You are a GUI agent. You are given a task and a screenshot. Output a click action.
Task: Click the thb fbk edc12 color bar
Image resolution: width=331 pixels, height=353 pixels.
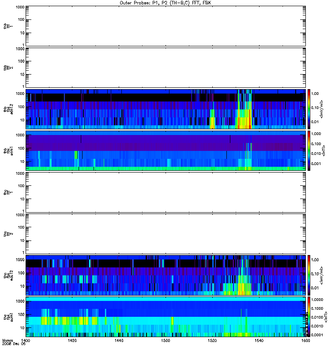309,109
